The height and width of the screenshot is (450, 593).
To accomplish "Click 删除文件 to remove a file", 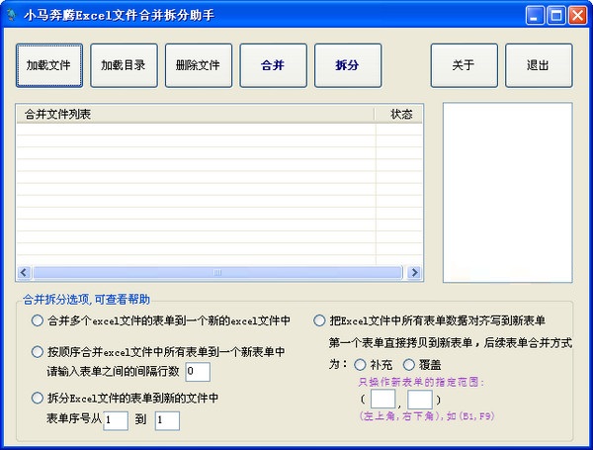I will pos(199,65).
